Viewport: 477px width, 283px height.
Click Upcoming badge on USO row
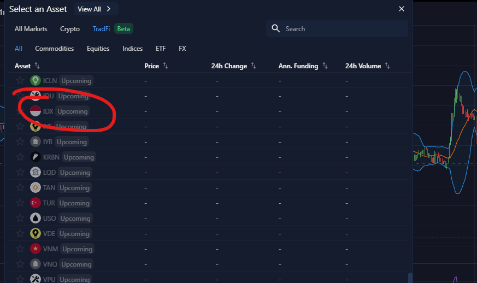75,218
